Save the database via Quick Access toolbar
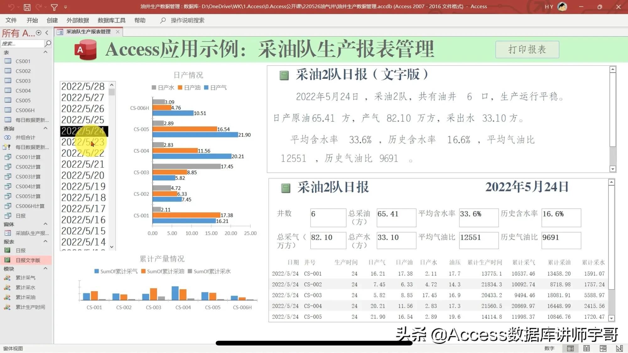 pos(27,7)
